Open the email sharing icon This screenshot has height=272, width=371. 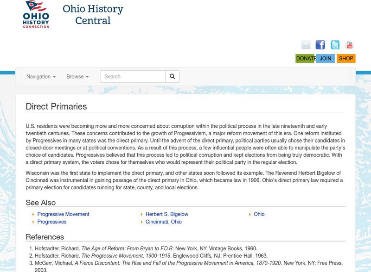(306, 45)
